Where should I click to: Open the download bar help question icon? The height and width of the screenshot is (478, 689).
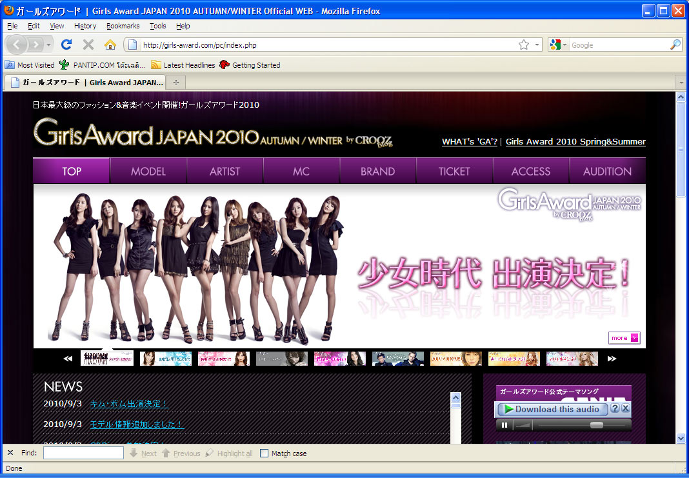click(x=615, y=408)
